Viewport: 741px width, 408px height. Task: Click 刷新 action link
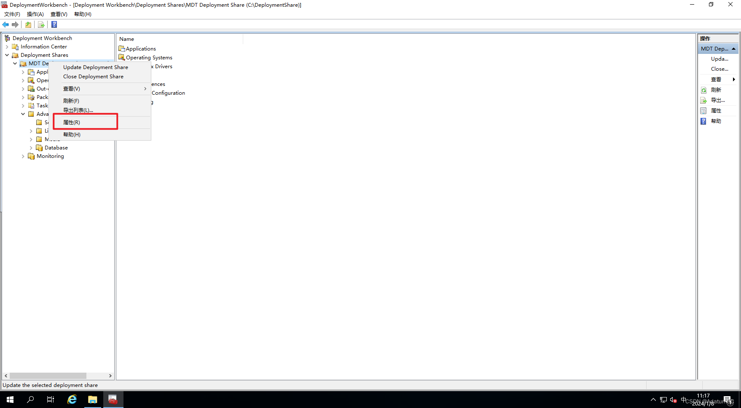pyautogui.click(x=716, y=90)
